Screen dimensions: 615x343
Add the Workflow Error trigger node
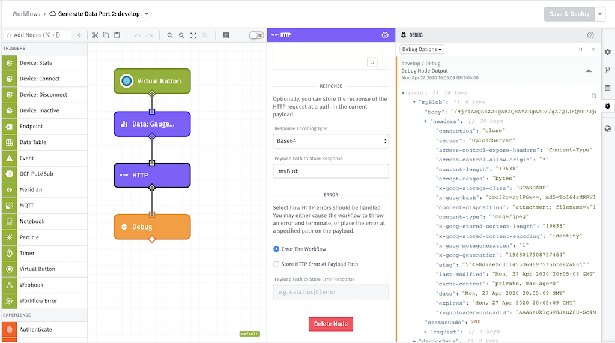click(44, 300)
